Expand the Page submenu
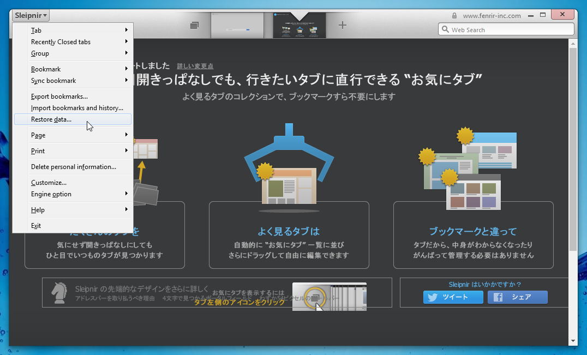 coord(73,135)
